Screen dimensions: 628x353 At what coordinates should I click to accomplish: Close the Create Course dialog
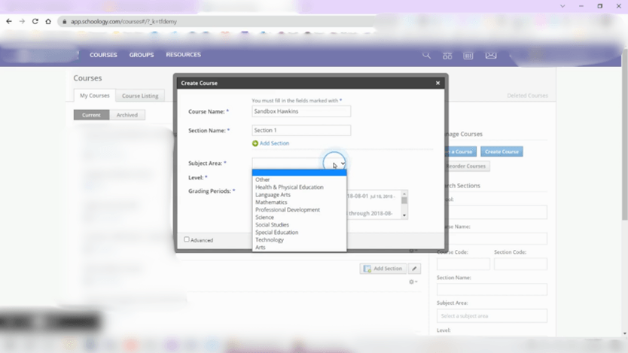coord(437,83)
